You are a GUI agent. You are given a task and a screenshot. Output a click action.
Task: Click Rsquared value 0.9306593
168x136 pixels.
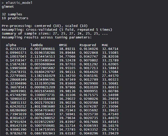(x=89, y=126)
